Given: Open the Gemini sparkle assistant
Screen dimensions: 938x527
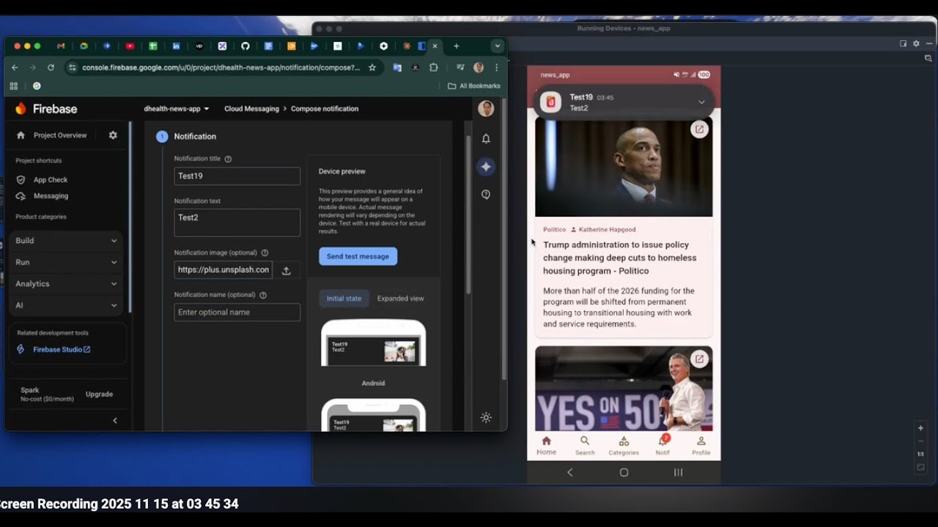Looking at the screenshot, I should (486, 167).
